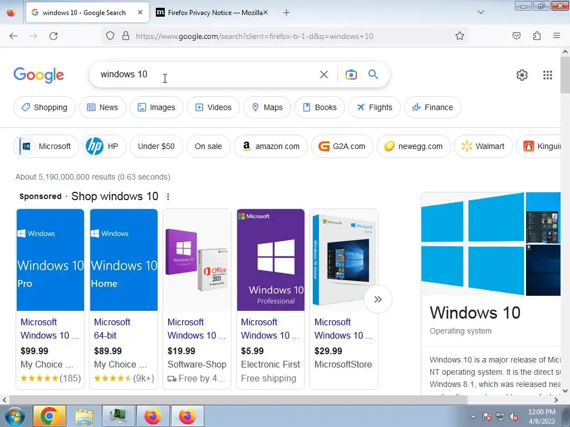
Task: Filter results Under $50
Action: pos(156,146)
